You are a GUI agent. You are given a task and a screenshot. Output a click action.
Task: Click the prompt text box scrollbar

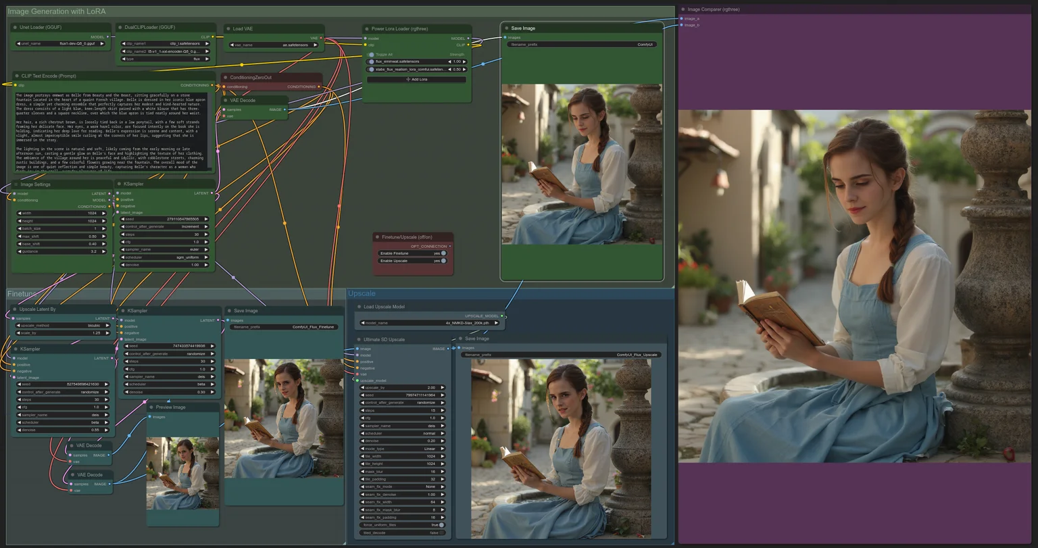coord(211,131)
